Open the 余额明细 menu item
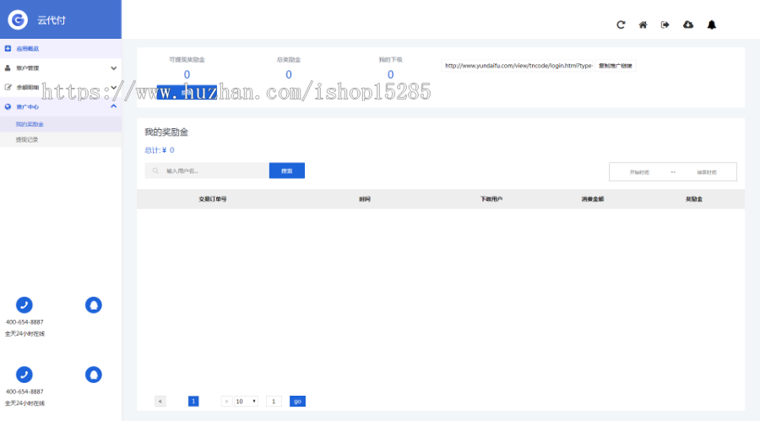The image size is (760, 421). [x=61, y=87]
